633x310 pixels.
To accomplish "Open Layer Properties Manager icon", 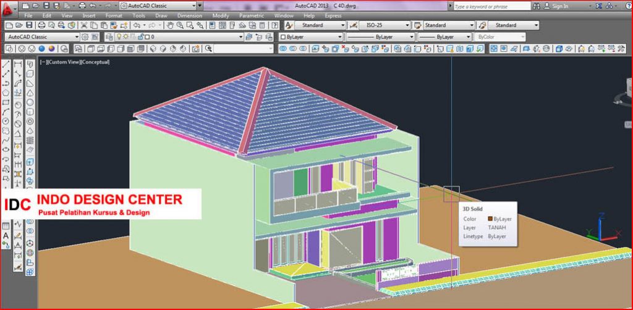I will pos(109,36).
